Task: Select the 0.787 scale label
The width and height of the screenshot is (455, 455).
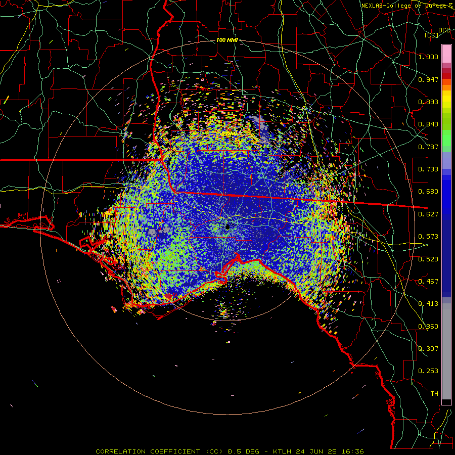Action: coord(428,147)
